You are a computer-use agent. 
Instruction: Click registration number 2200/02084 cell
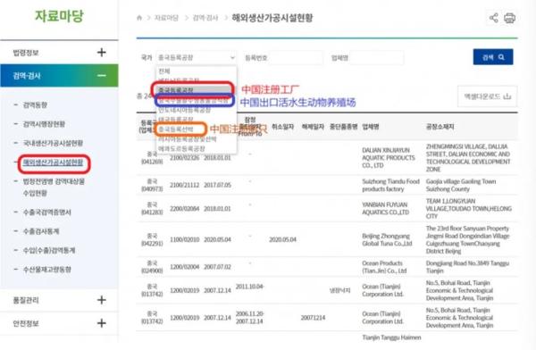pyautogui.click(x=184, y=209)
